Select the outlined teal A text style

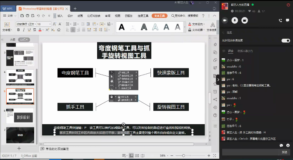(155, 27)
